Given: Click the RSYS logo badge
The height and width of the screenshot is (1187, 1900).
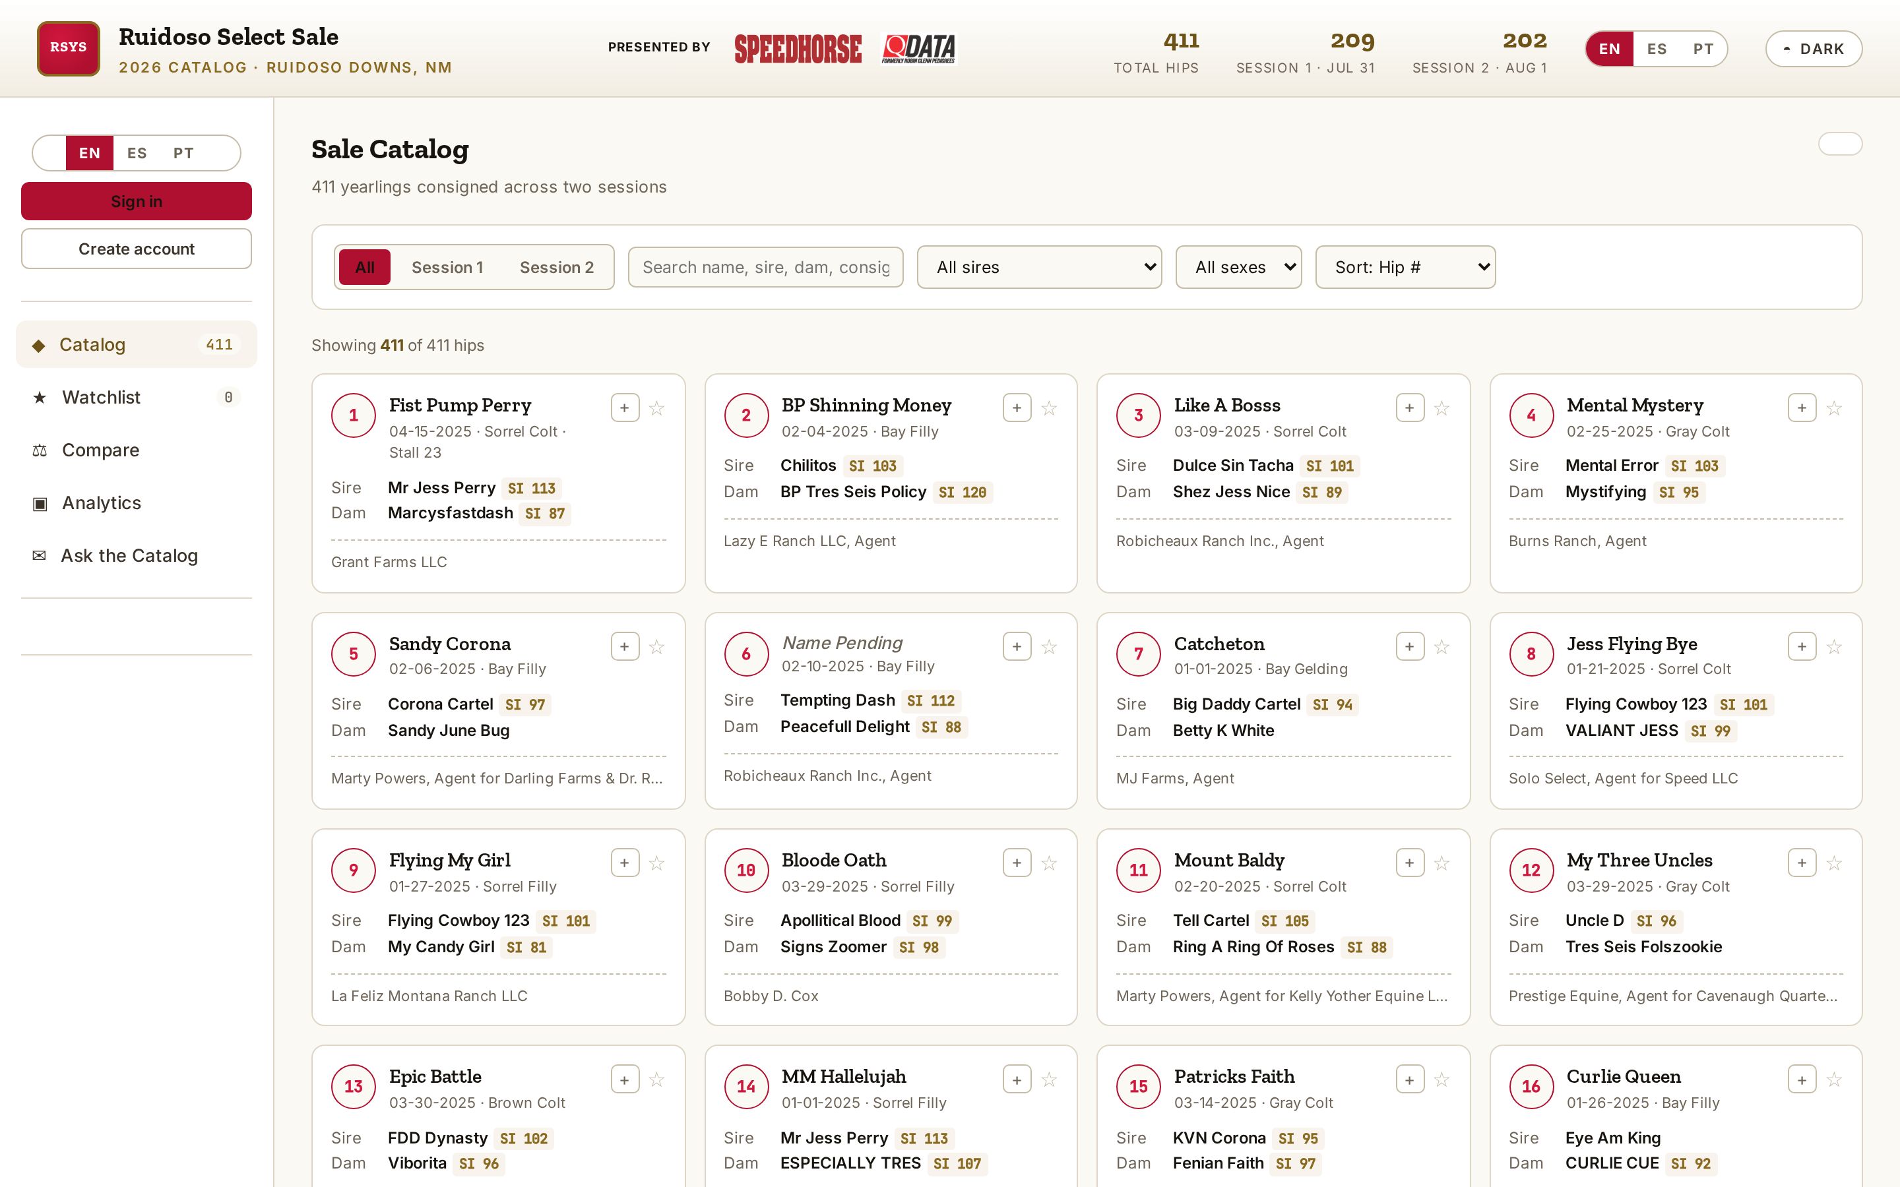Looking at the screenshot, I should (69, 48).
